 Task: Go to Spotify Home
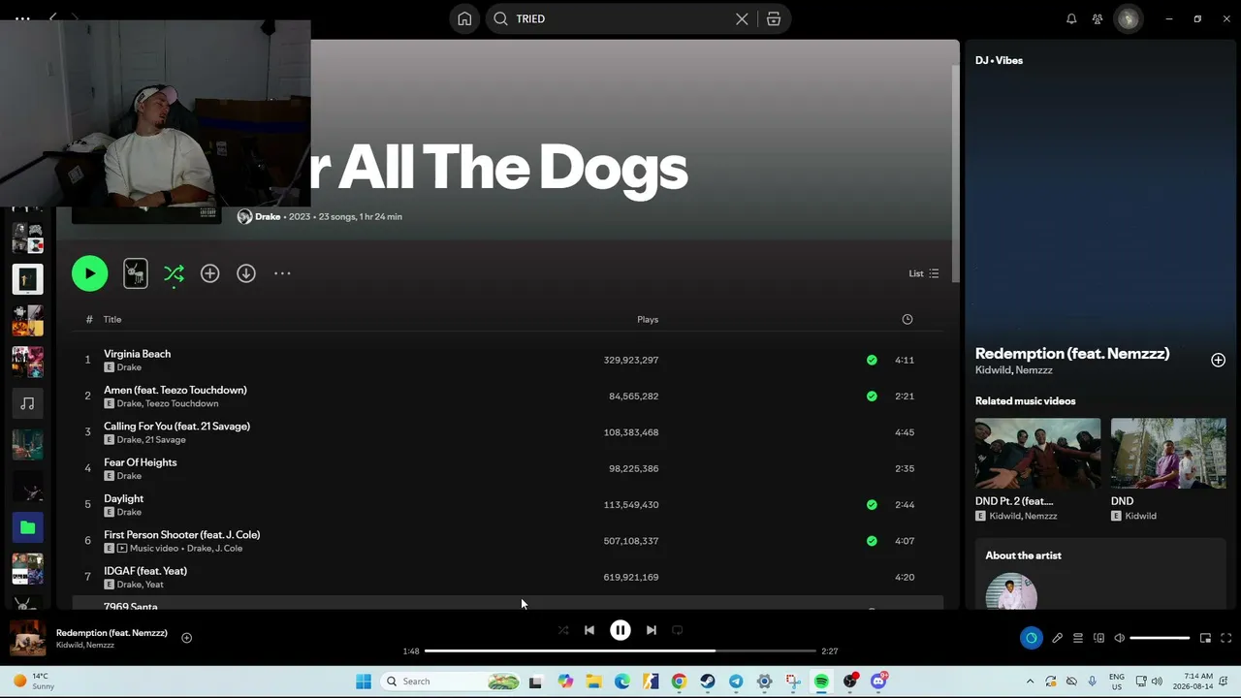coord(464,18)
